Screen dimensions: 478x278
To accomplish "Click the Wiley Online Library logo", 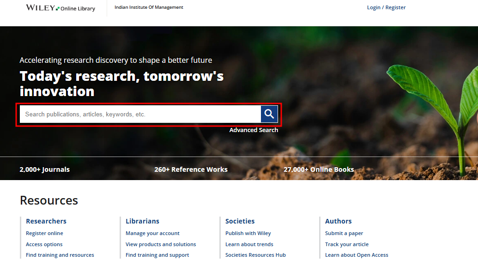I will click(x=61, y=8).
